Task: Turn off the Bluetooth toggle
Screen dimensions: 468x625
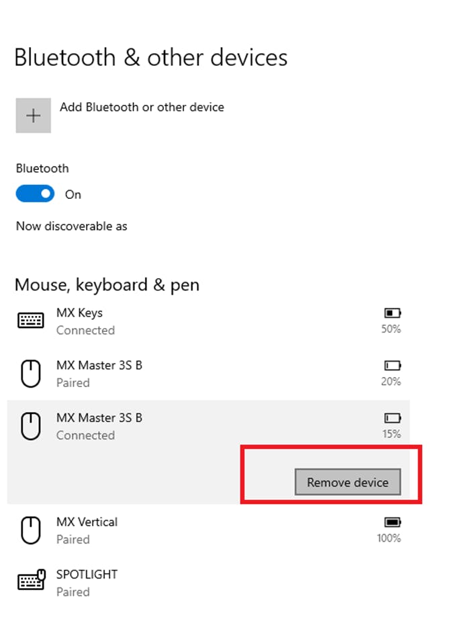Action: [35, 194]
